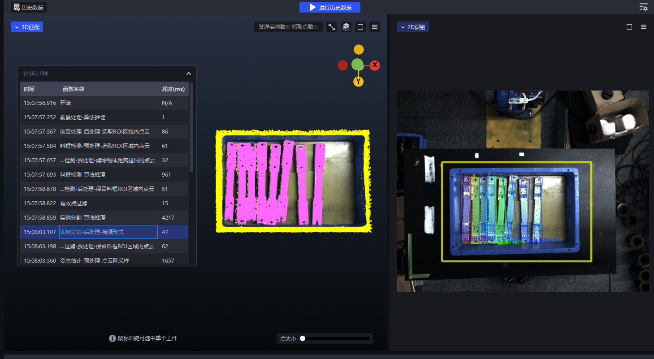Screen dimensions: 654x359
Task: Collapse the 处理过程 panel
Action: tap(189, 74)
